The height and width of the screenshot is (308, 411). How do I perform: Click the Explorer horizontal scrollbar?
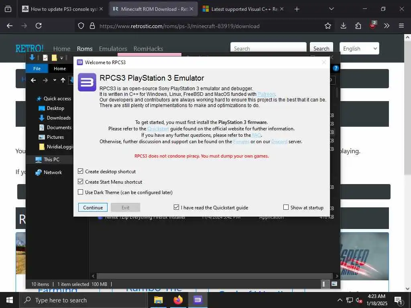[214, 276]
